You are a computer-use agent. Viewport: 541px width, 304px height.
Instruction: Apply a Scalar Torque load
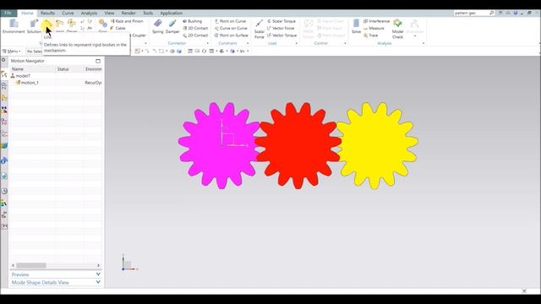(x=281, y=21)
